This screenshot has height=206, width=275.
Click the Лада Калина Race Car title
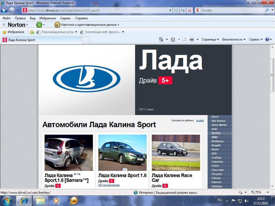pyautogui.click(x=172, y=178)
